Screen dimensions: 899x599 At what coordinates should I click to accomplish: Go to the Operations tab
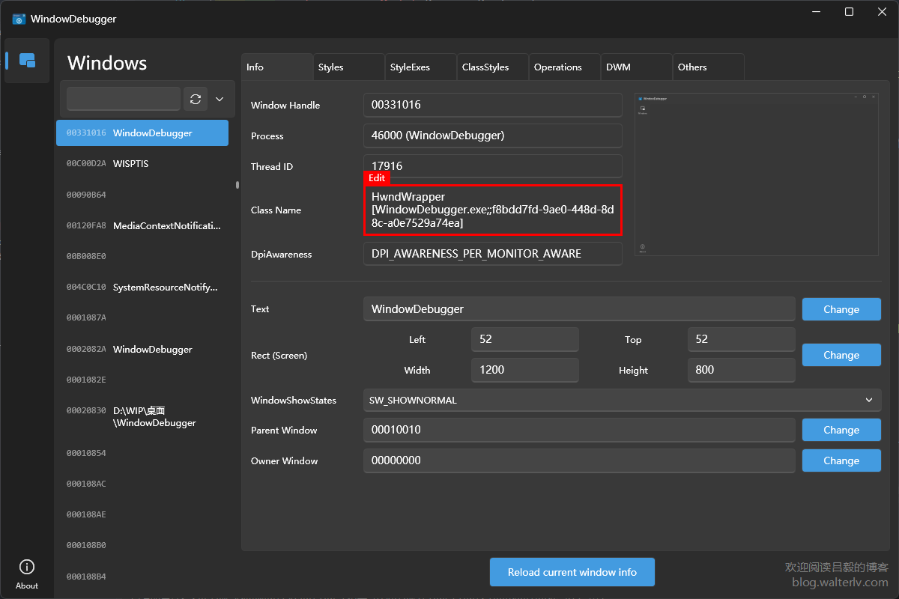(565, 67)
